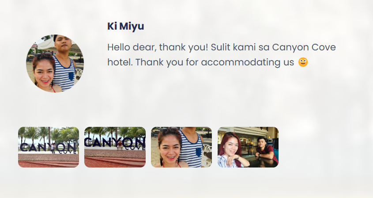
Task: Click the smiling emoji after the review text
Action: [x=303, y=62]
